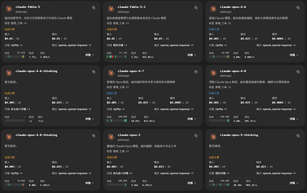Screen dimensions: 307x193
Task: Expand +4 endpoints on claude-opus-5-thinking card
Action: pos(294,173)
